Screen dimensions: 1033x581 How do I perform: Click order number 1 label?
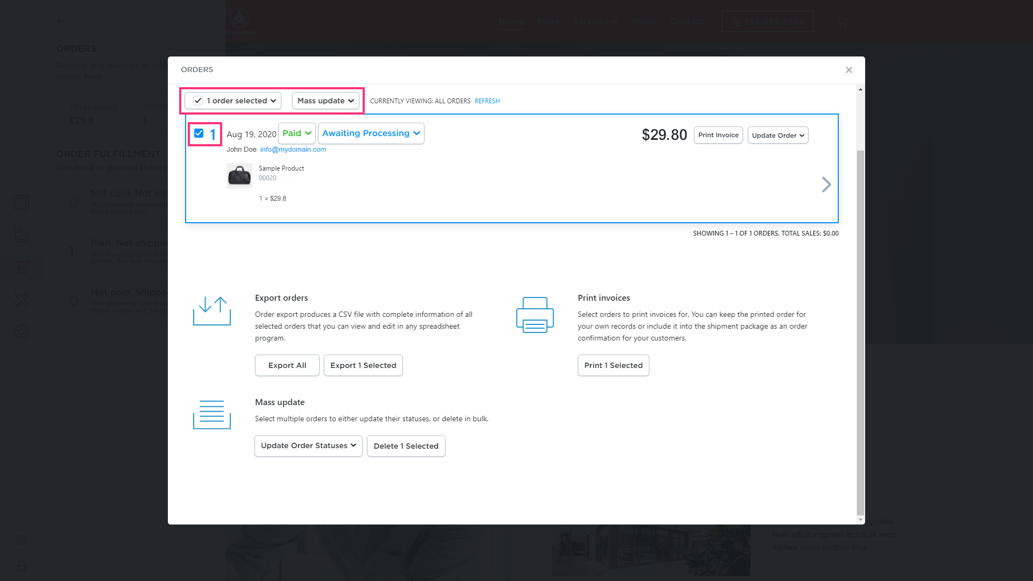point(213,134)
